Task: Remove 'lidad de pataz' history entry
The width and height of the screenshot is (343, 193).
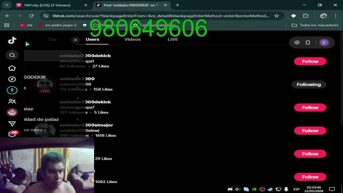Action: tap(77, 119)
